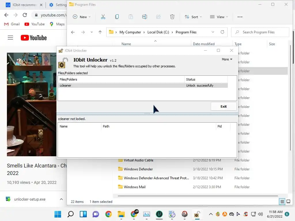Go forward in File Explorer navigation
This screenshot has width=295, height=221.
[83, 32]
